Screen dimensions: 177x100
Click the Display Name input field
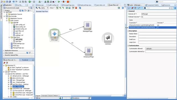tap(157, 34)
